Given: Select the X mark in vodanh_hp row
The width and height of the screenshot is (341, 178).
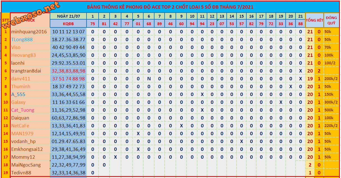Looking at the screenshot, I should tap(242, 141).
